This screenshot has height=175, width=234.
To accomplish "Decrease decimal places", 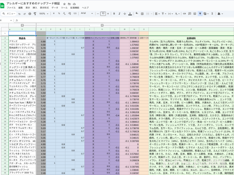I will tap(64, 13).
